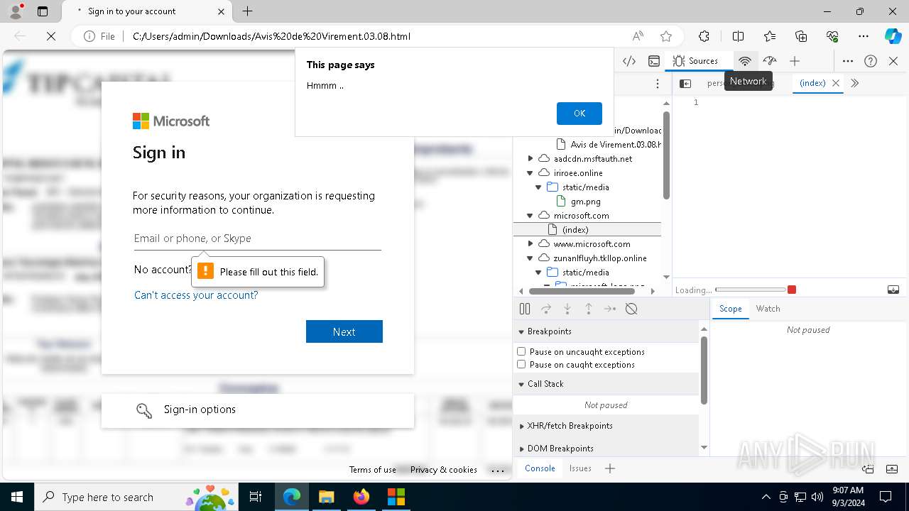This screenshot has height=511, width=909.
Task: Add page to favorites star icon
Action: 666,36
